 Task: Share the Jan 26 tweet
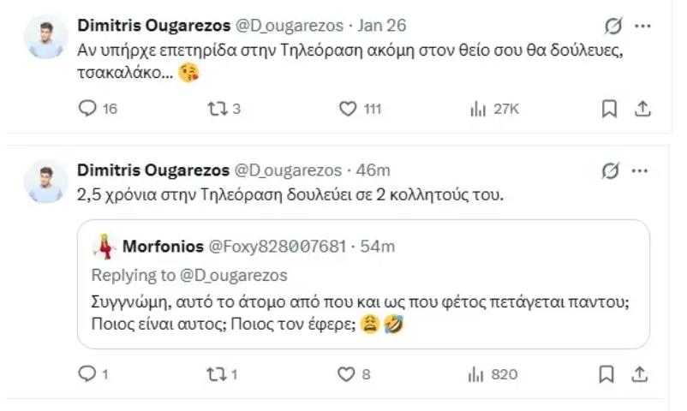643,109
